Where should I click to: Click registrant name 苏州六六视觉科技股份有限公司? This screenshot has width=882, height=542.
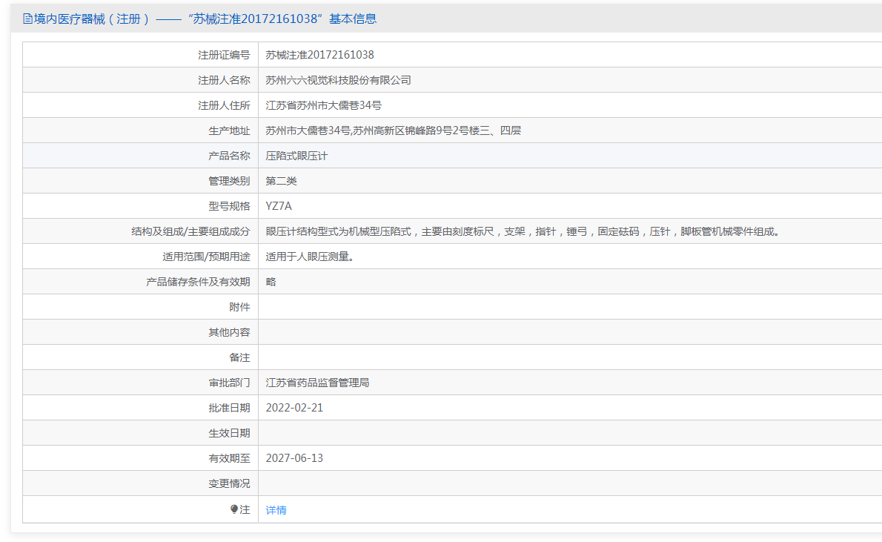click(338, 80)
